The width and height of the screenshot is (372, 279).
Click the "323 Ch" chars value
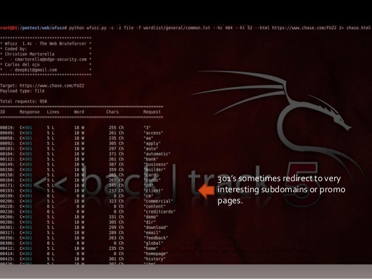[x=116, y=201]
